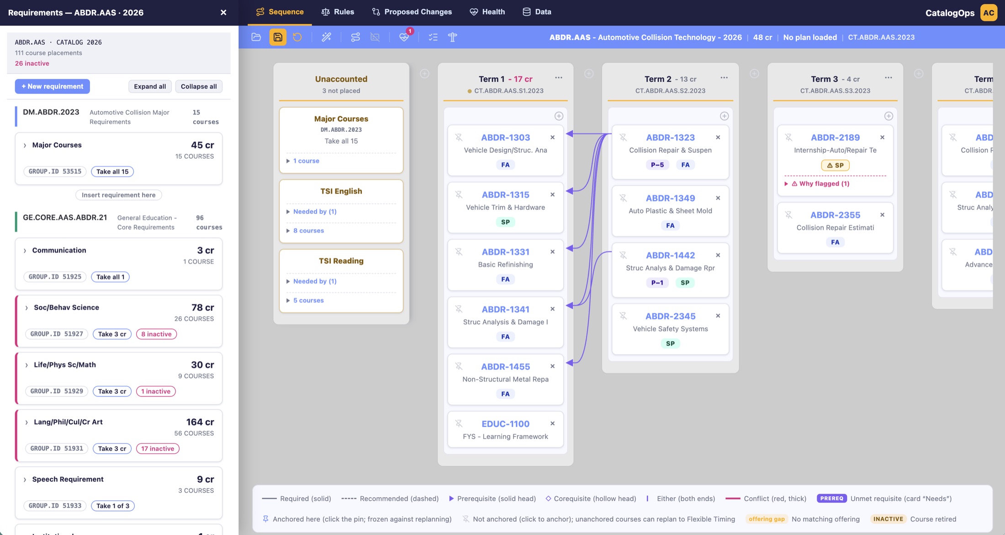Anchor ABDR-1455 with its pin icon
Viewport: 1005px width, 535px height.
coord(459,366)
